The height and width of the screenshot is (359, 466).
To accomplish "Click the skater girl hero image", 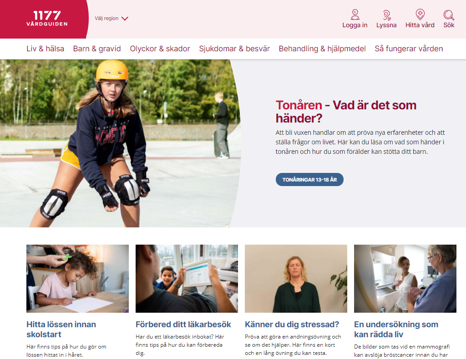I will [x=119, y=143].
